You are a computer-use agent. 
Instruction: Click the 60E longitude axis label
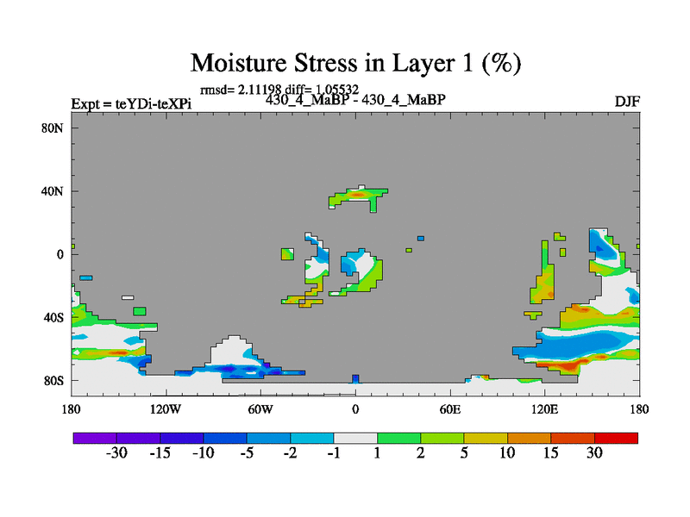point(449,408)
